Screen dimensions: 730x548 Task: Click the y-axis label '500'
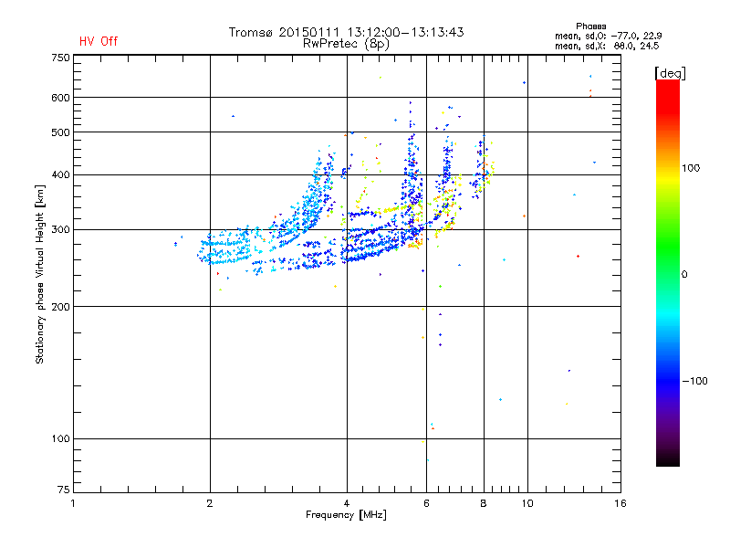pos(60,132)
